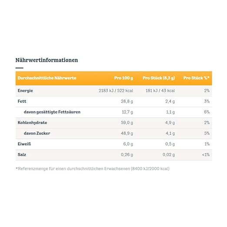The height and width of the screenshot is (227, 227).
Task: Click the 181 kJ / 43 kcal value
Action: 160,91
